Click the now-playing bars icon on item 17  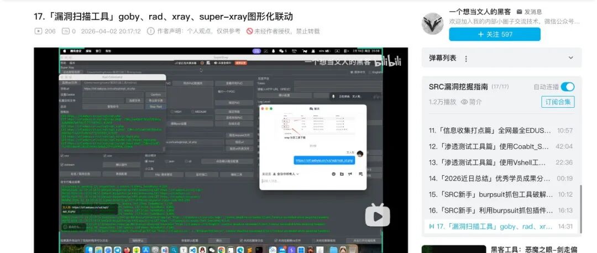coord(432,226)
